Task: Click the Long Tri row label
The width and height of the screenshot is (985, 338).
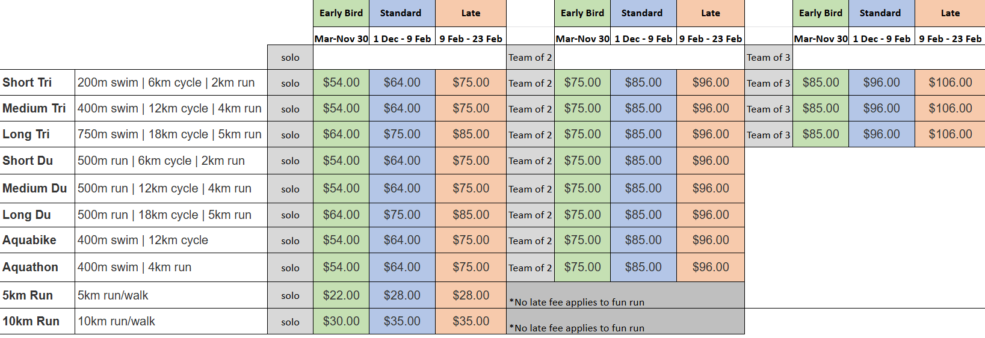Action: 26,134
